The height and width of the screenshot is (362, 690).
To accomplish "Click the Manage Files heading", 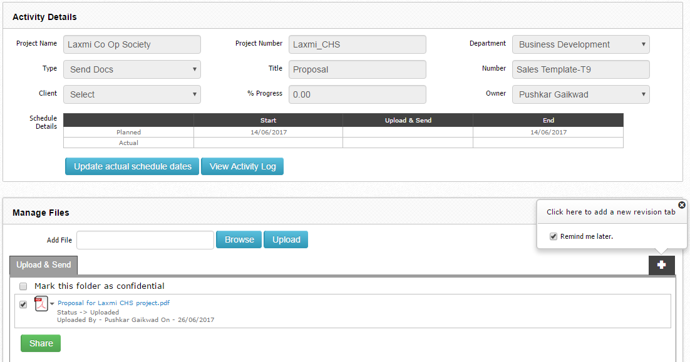I will click(41, 213).
